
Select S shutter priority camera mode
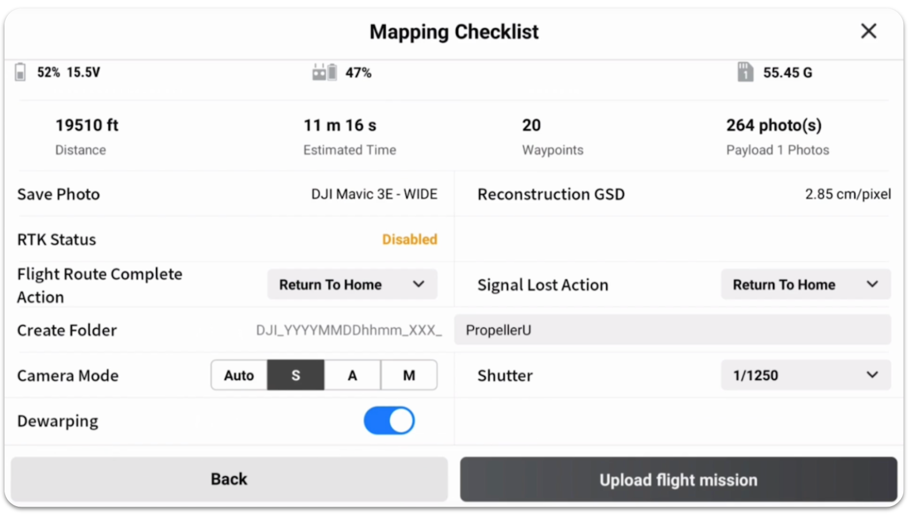point(296,375)
